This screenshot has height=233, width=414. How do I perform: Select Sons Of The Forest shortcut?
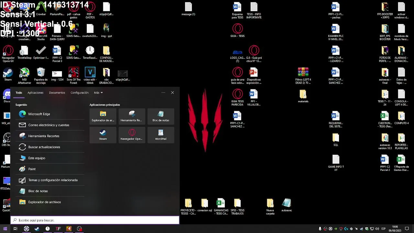tap(73, 76)
